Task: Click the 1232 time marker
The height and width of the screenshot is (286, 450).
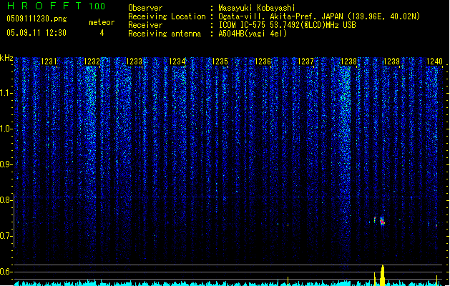Action: coord(92,61)
